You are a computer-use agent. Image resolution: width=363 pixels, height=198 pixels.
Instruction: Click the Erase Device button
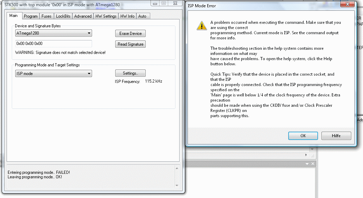tap(130, 33)
